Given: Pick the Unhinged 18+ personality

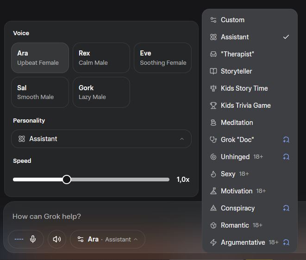Looking at the screenshot, I should (x=250, y=157).
